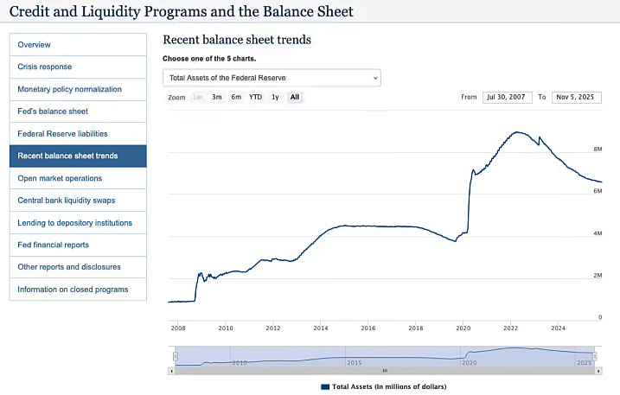The image size is (620, 395).
Task: Click the navigator right range handle
Action: pyautogui.click(x=594, y=355)
